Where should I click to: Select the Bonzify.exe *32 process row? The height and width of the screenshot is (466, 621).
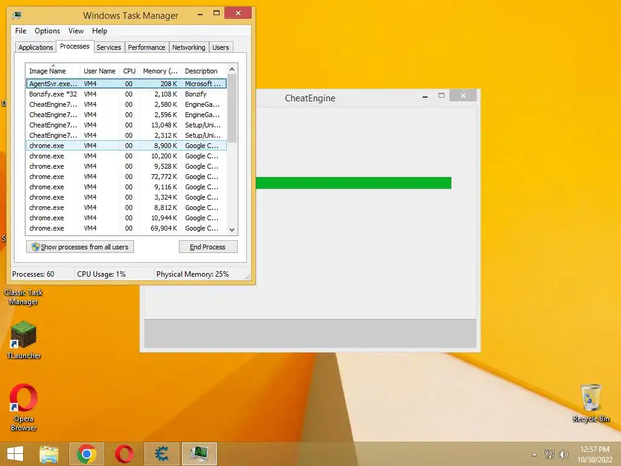(126, 94)
